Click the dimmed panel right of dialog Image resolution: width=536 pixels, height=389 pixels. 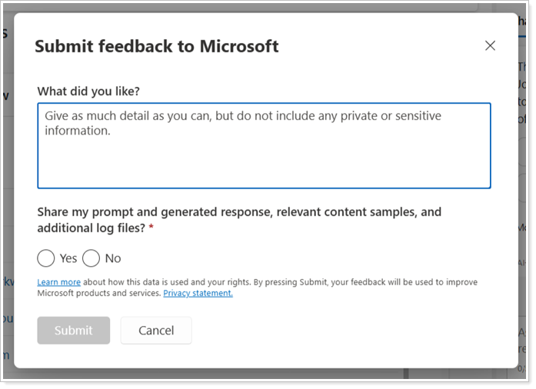[526, 192]
